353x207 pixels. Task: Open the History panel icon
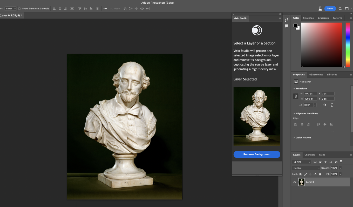coord(287,20)
